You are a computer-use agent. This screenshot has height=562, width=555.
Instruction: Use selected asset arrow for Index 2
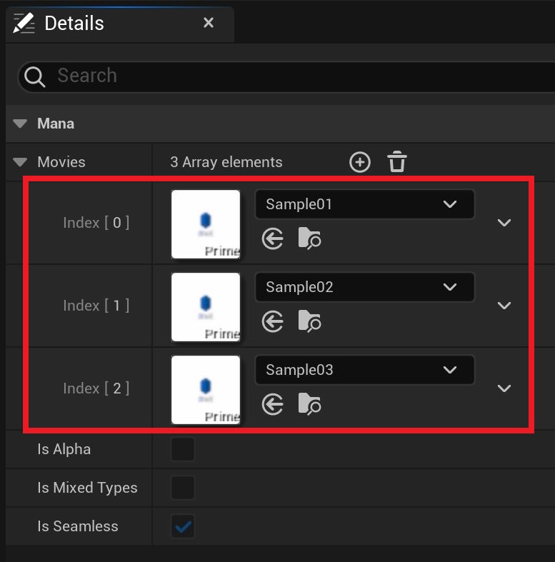coord(273,405)
